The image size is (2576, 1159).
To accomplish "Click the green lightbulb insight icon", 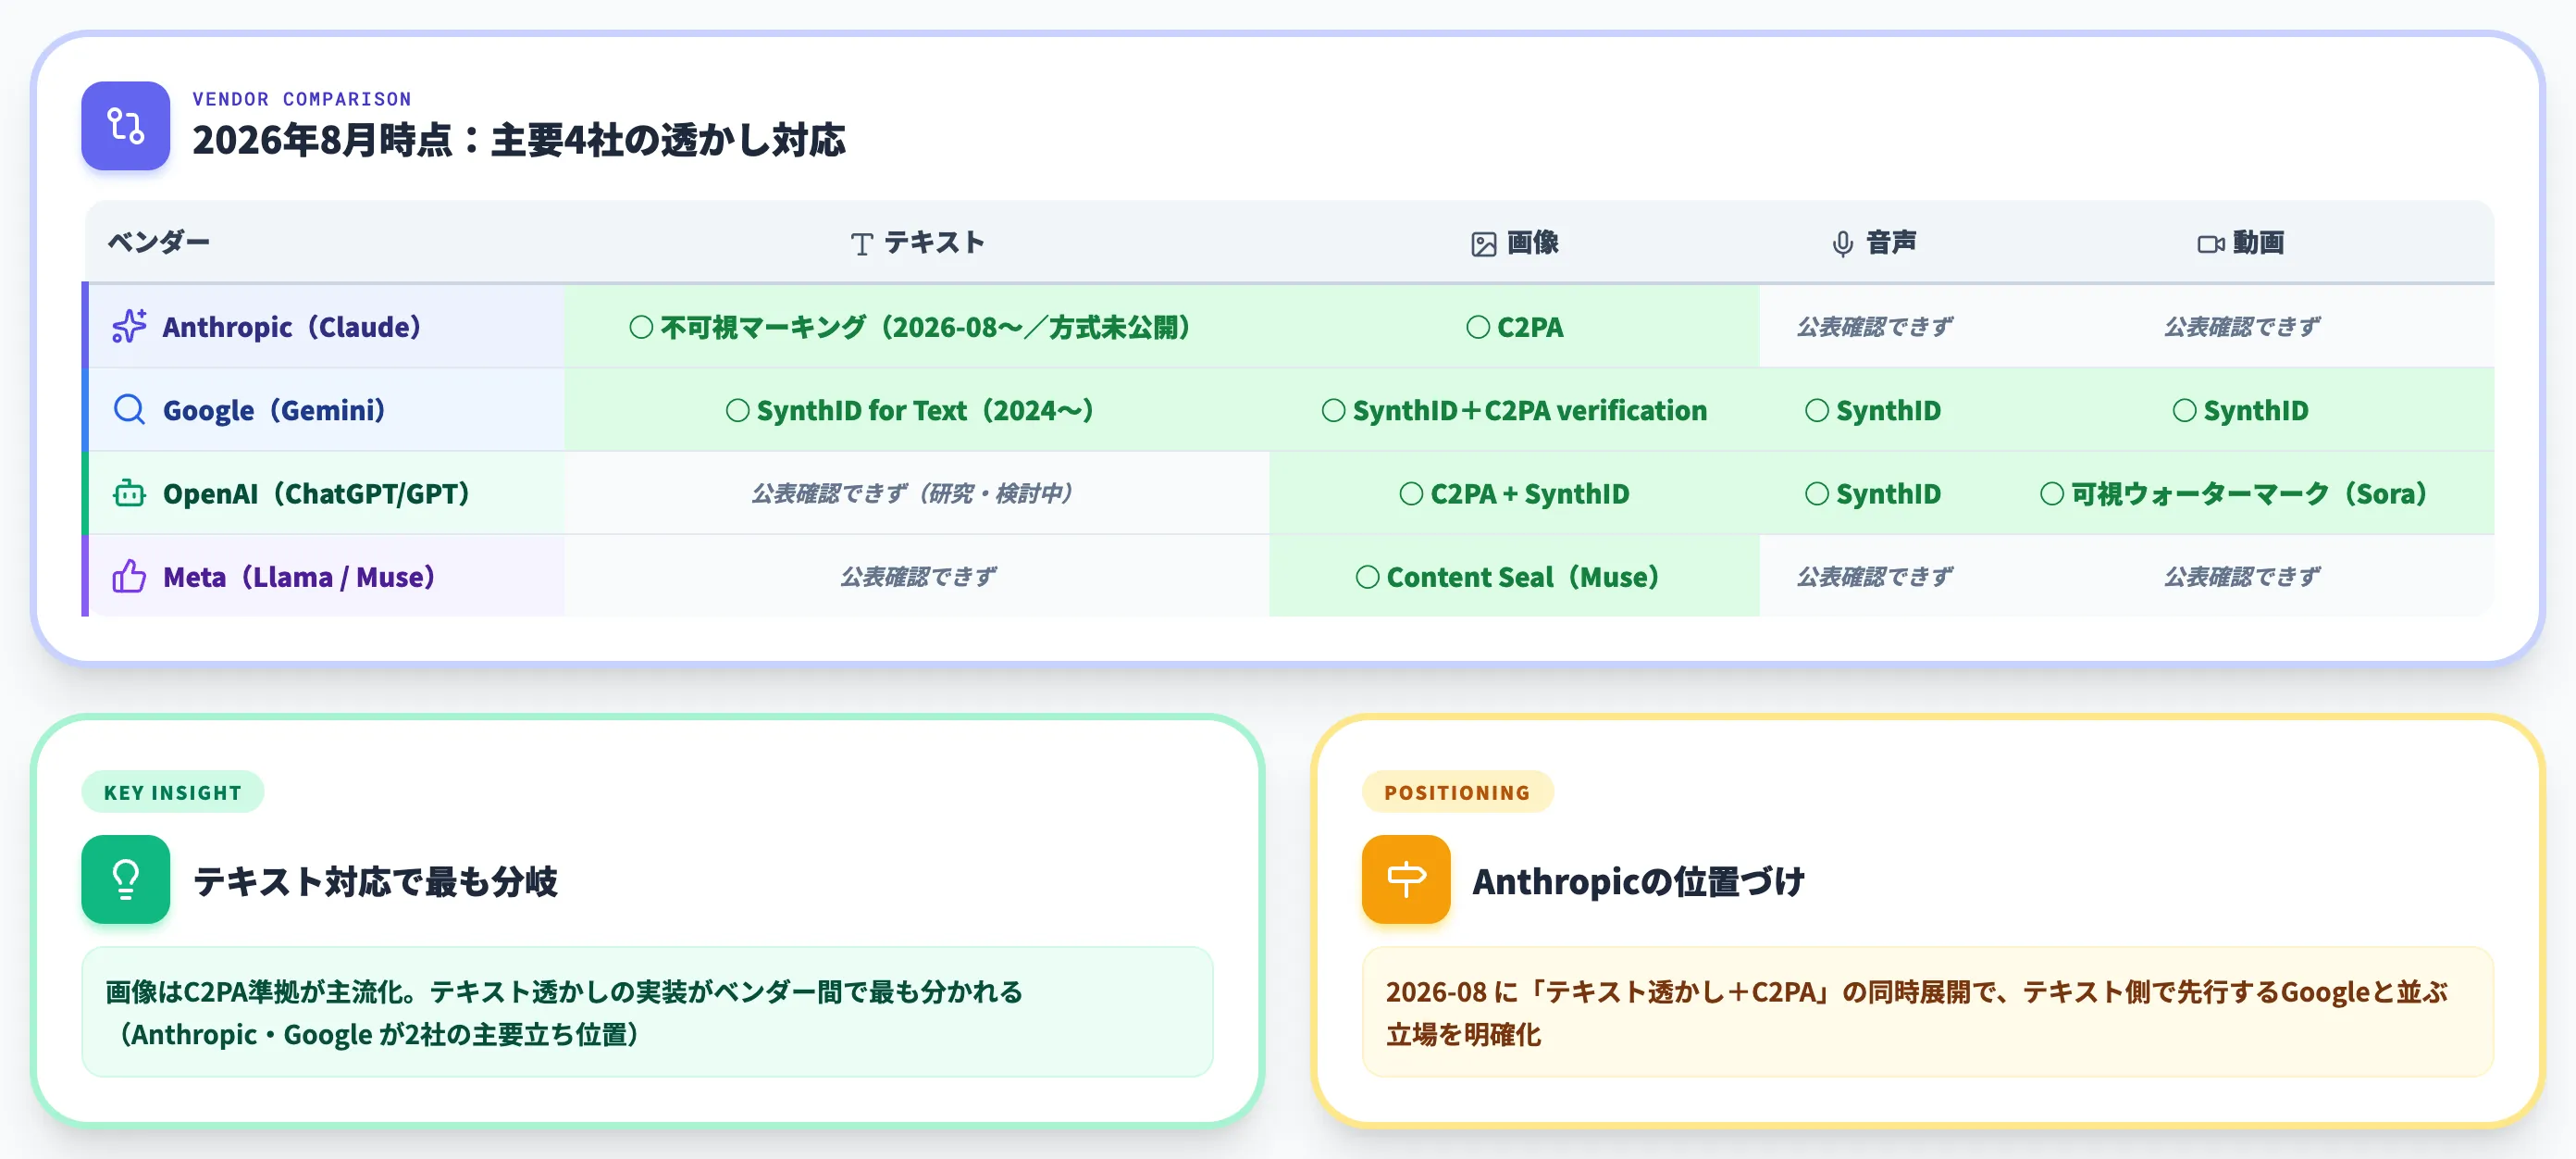I will point(126,879).
